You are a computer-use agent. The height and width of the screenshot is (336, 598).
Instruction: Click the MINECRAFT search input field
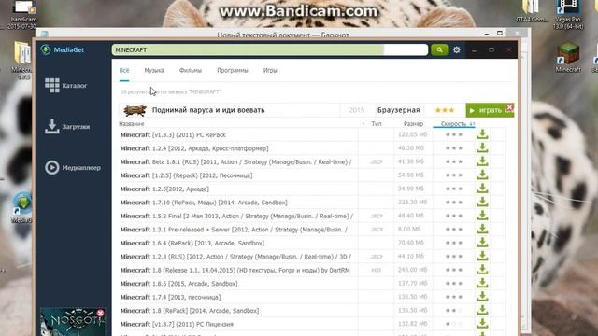[270, 49]
